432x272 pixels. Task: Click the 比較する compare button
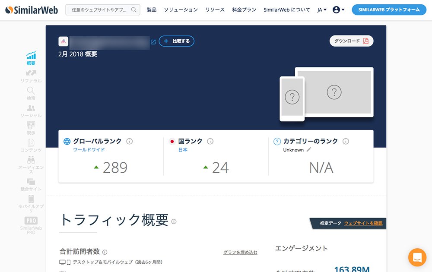(x=177, y=41)
